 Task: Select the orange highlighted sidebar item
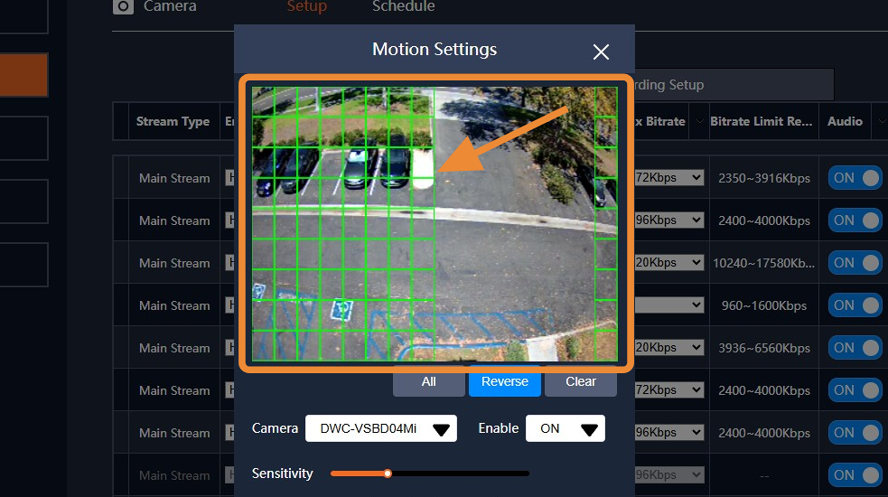coord(23,75)
